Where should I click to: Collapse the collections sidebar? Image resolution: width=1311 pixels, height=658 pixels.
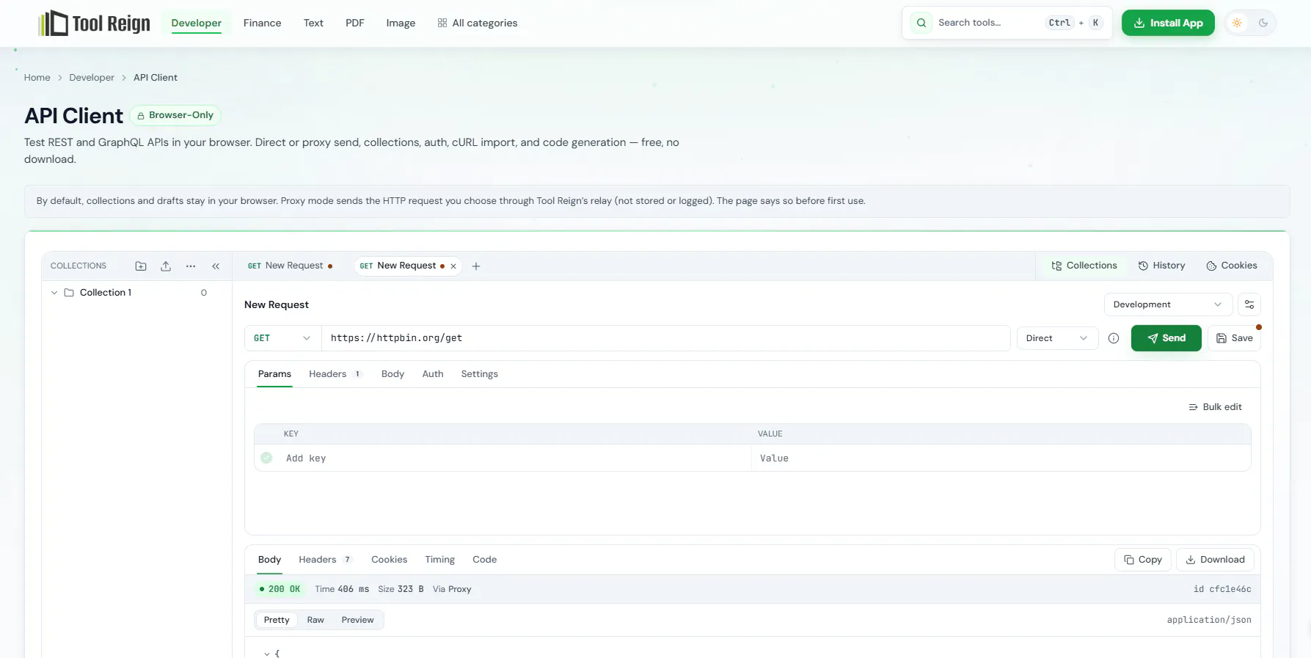[216, 266]
